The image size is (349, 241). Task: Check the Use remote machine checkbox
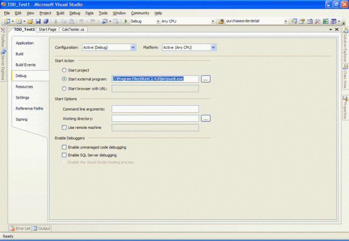coord(64,128)
